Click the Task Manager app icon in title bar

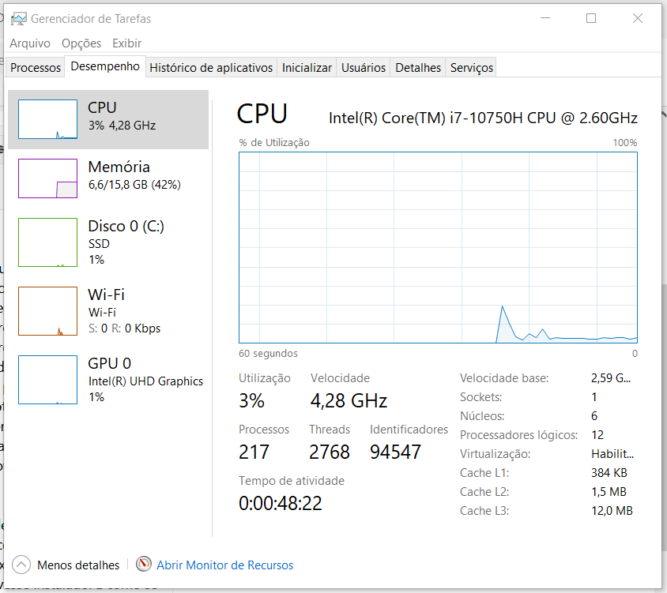coord(19,19)
